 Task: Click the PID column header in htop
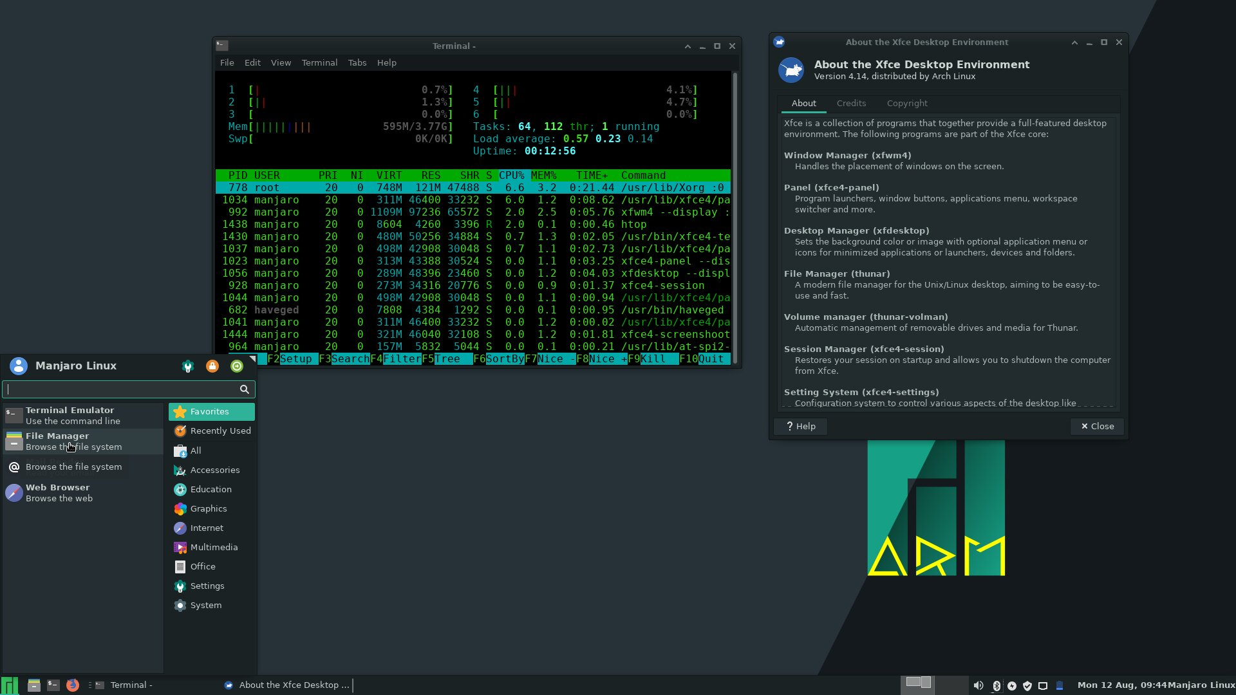tap(238, 176)
